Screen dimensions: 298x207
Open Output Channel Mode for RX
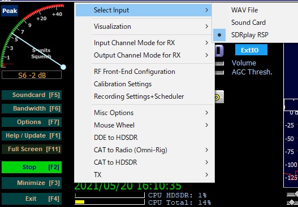(144, 55)
